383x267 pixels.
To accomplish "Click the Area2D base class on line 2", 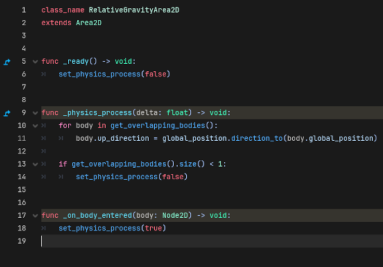I will [x=88, y=23].
